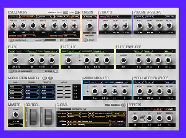Click the Portamento Time slider
Screen dimensions: 186x138
click(64, 109)
